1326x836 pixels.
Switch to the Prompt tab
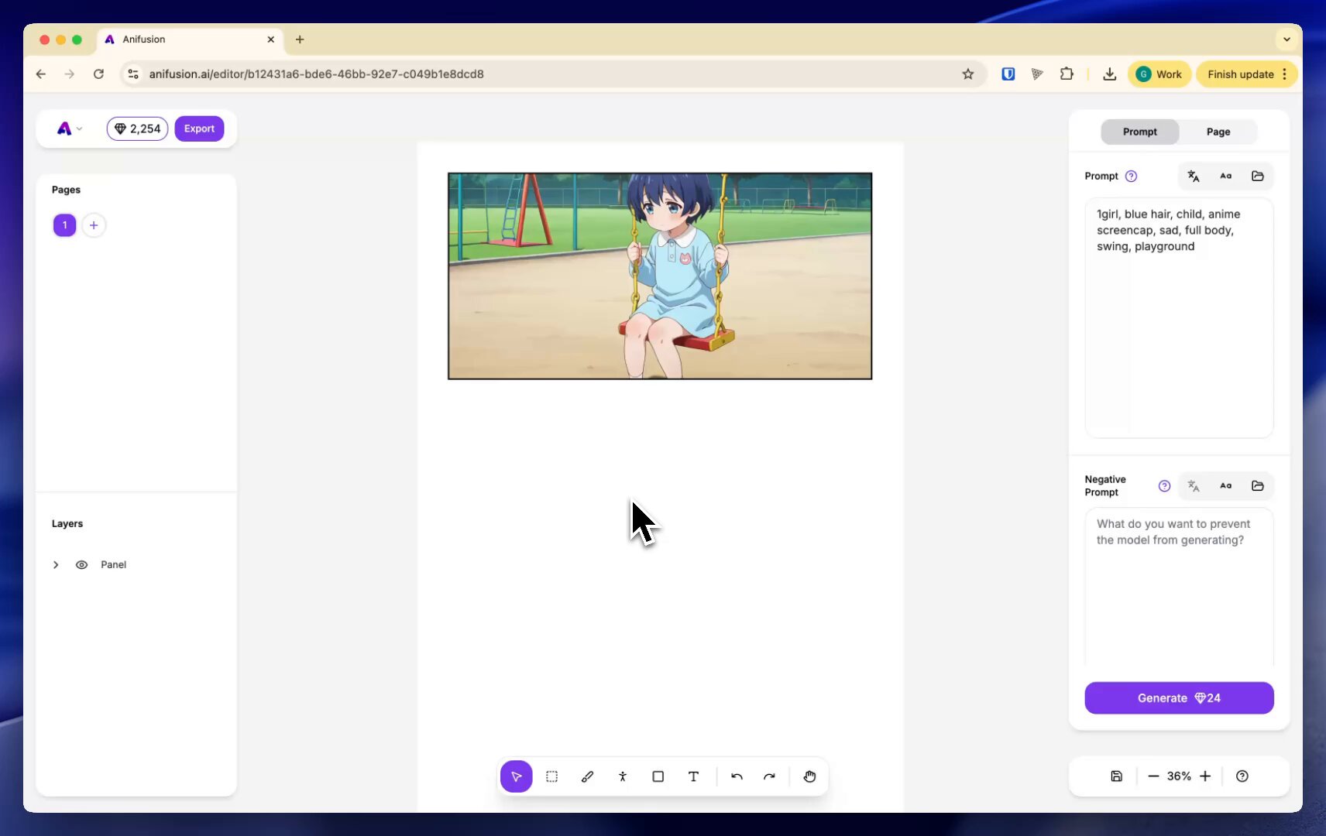pos(1140,132)
